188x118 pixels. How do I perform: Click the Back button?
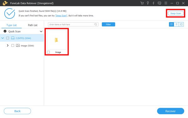click(x=17, y=111)
